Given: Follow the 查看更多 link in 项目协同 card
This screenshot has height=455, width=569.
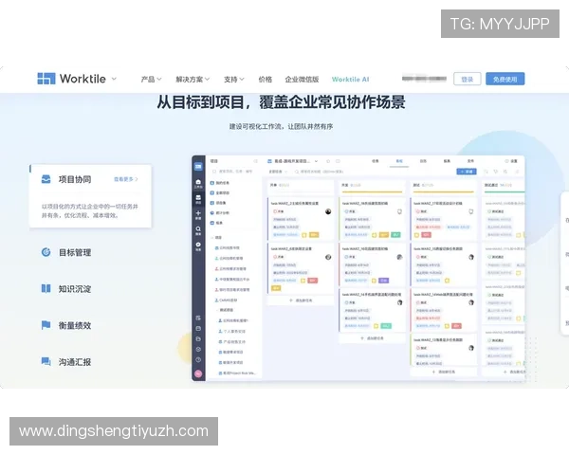Looking at the screenshot, I should [126, 179].
